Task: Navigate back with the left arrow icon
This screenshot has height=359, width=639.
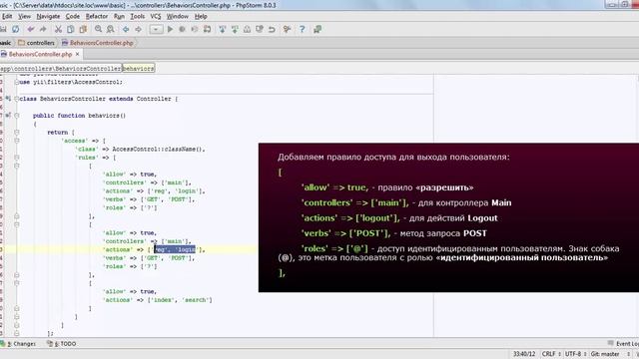Action: [x=126, y=29]
